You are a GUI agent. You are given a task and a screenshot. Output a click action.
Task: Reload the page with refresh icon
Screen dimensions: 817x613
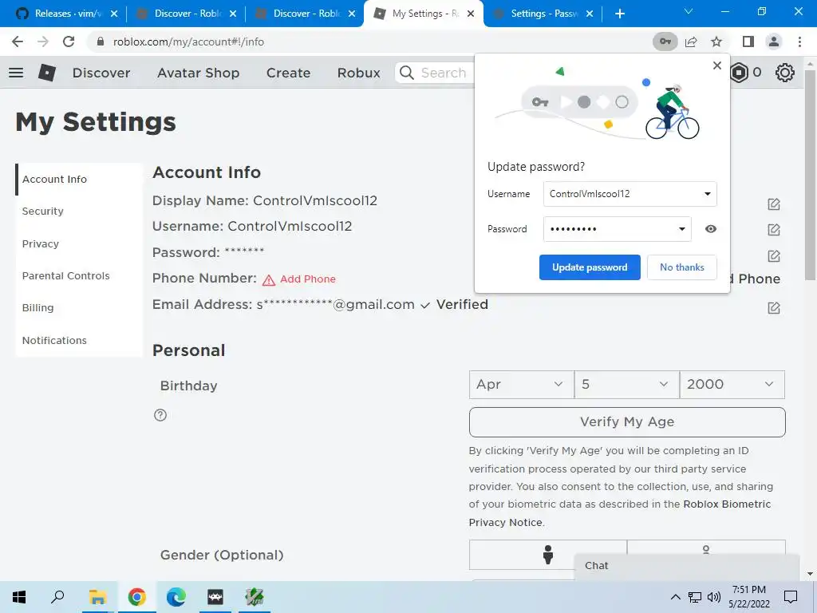pyautogui.click(x=69, y=42)
